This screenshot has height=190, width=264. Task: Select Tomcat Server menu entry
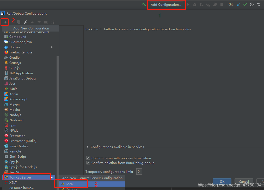coord(28,177)
